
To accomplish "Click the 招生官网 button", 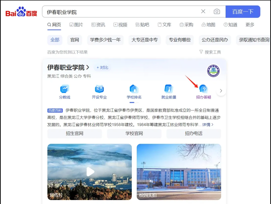I will tap(75, 134).
